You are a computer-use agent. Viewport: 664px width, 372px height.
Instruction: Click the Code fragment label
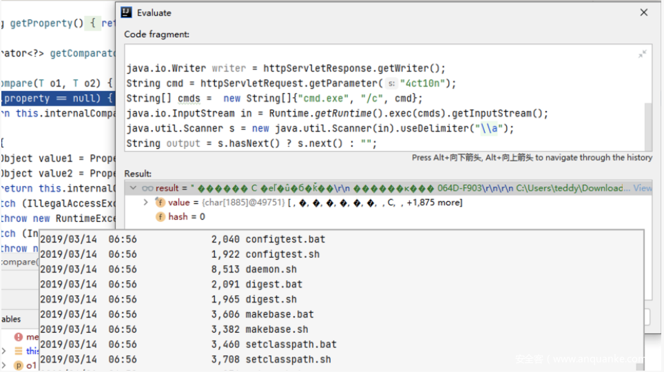[x=156, y=34]
